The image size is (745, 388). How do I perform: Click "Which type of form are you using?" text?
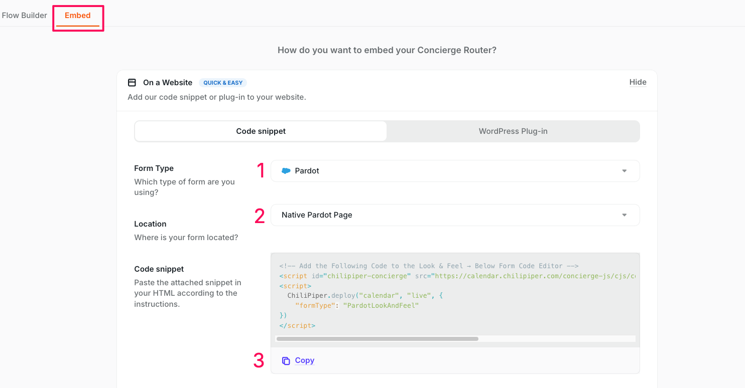click(x=185, y=187)
